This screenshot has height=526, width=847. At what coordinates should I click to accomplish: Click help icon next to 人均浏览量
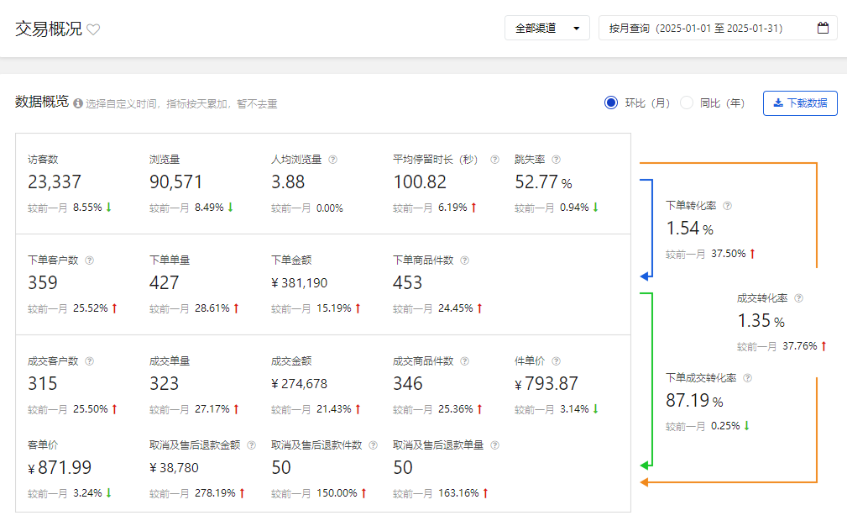[x=333, y=160]
